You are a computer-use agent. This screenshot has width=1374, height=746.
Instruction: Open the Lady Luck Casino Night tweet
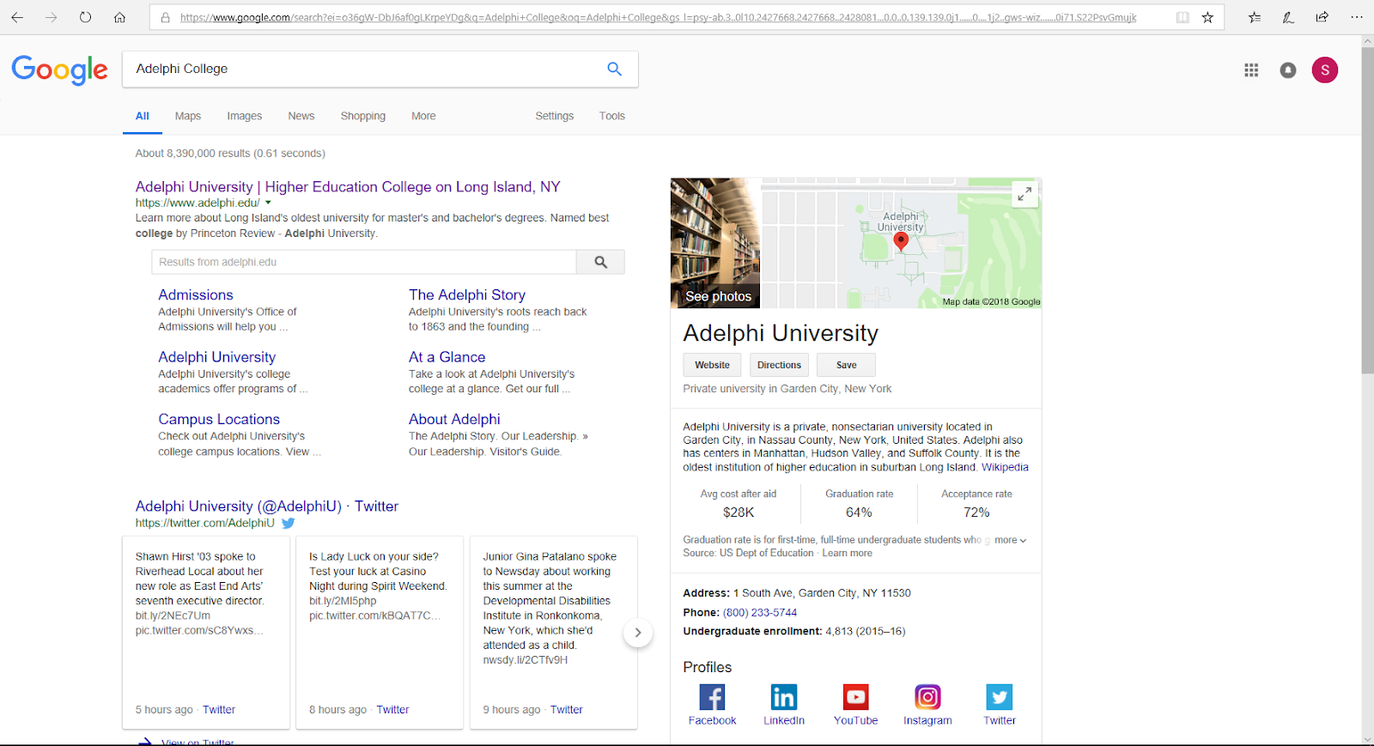coord(380,633)
